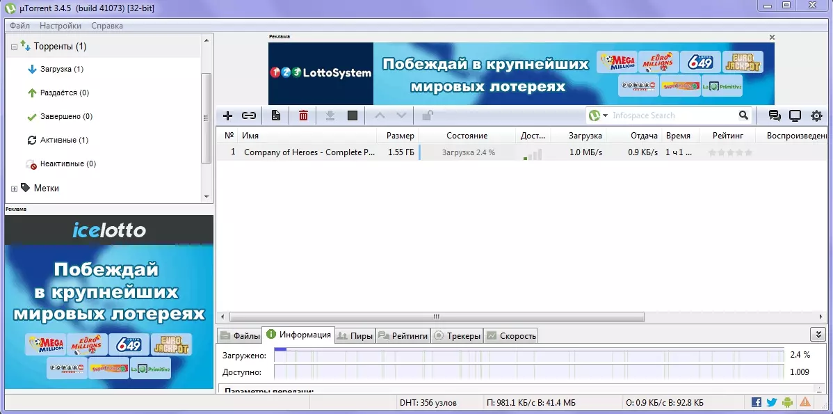This screenshot has width=833, height=414.
Task: Click the Facebook status bar icon
Action: [757, 402]
